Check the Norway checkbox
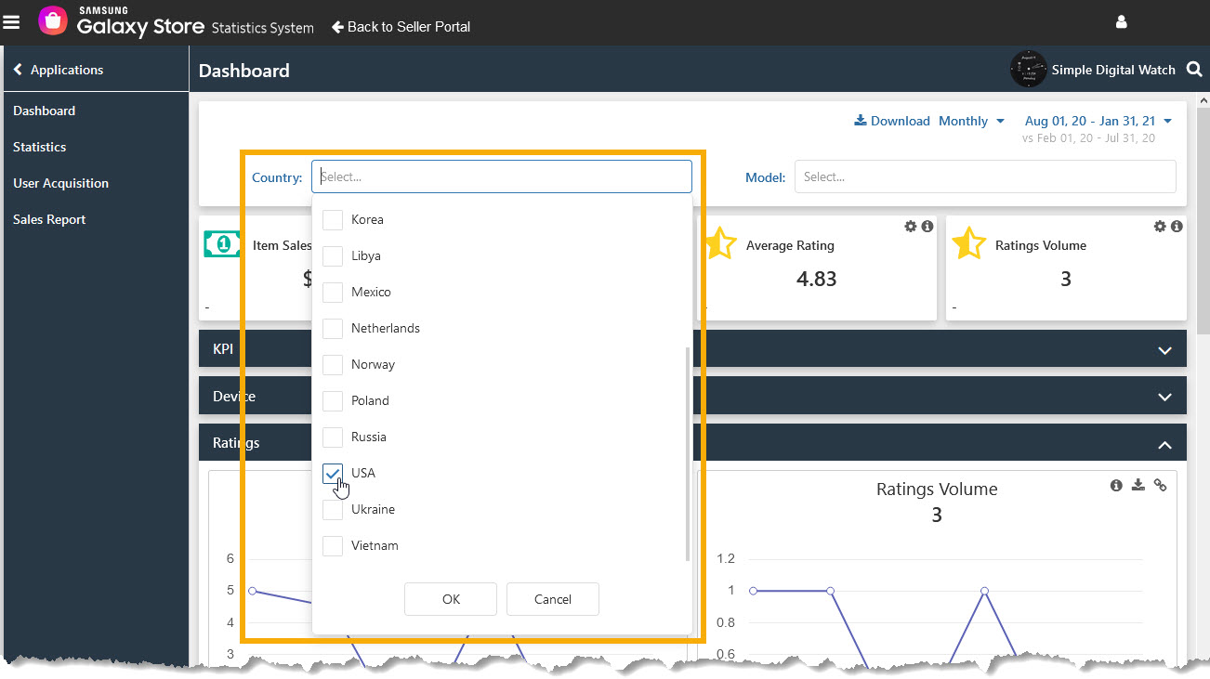1210x679 pixels. coord(333,365)
